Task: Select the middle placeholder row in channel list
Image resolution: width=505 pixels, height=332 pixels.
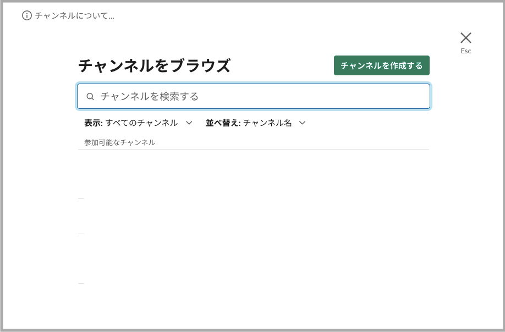Action: 81,234
